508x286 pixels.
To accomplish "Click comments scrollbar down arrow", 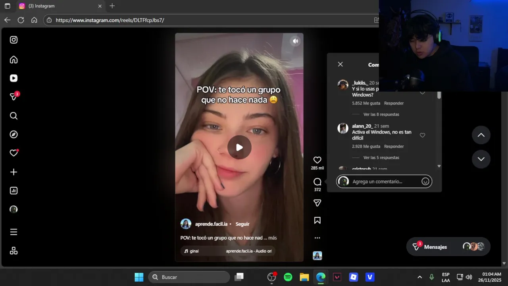I will 439,166.
